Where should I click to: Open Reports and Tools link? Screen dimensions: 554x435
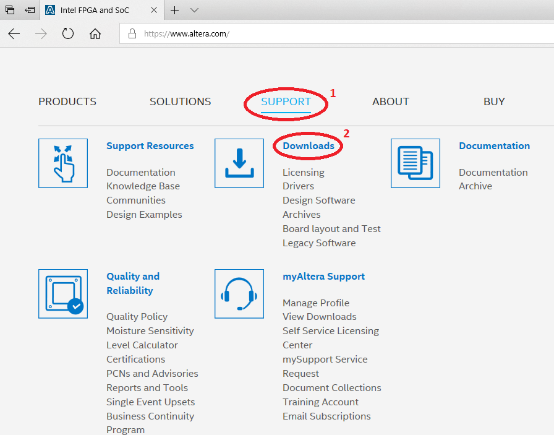[147, 387]
